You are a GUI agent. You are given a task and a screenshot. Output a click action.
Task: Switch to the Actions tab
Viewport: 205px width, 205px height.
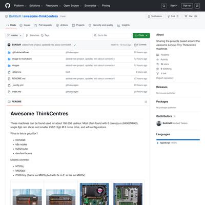pos(62,25)
